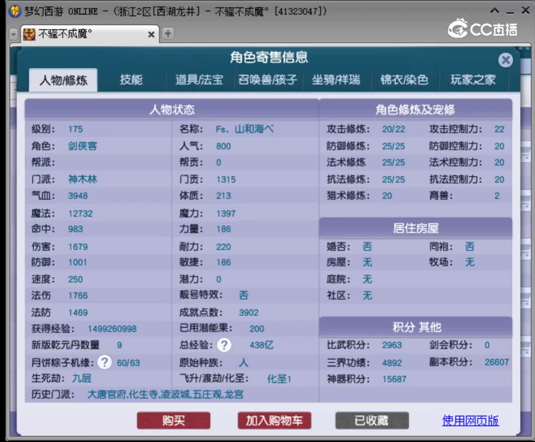This screenshot has width=535, height=442.
Task: Click the 生死劫 value 九层
Action: 82,378
